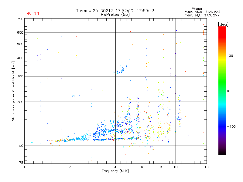Screen dimensions: 243x182
Task: Click the y-axis tick label '400'
Action: 20,58
